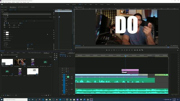This screenshot has width=180, height=101.
Task: Select the Pen tool in tools panel
Action: pyautogui.click(x=57, y=58)
